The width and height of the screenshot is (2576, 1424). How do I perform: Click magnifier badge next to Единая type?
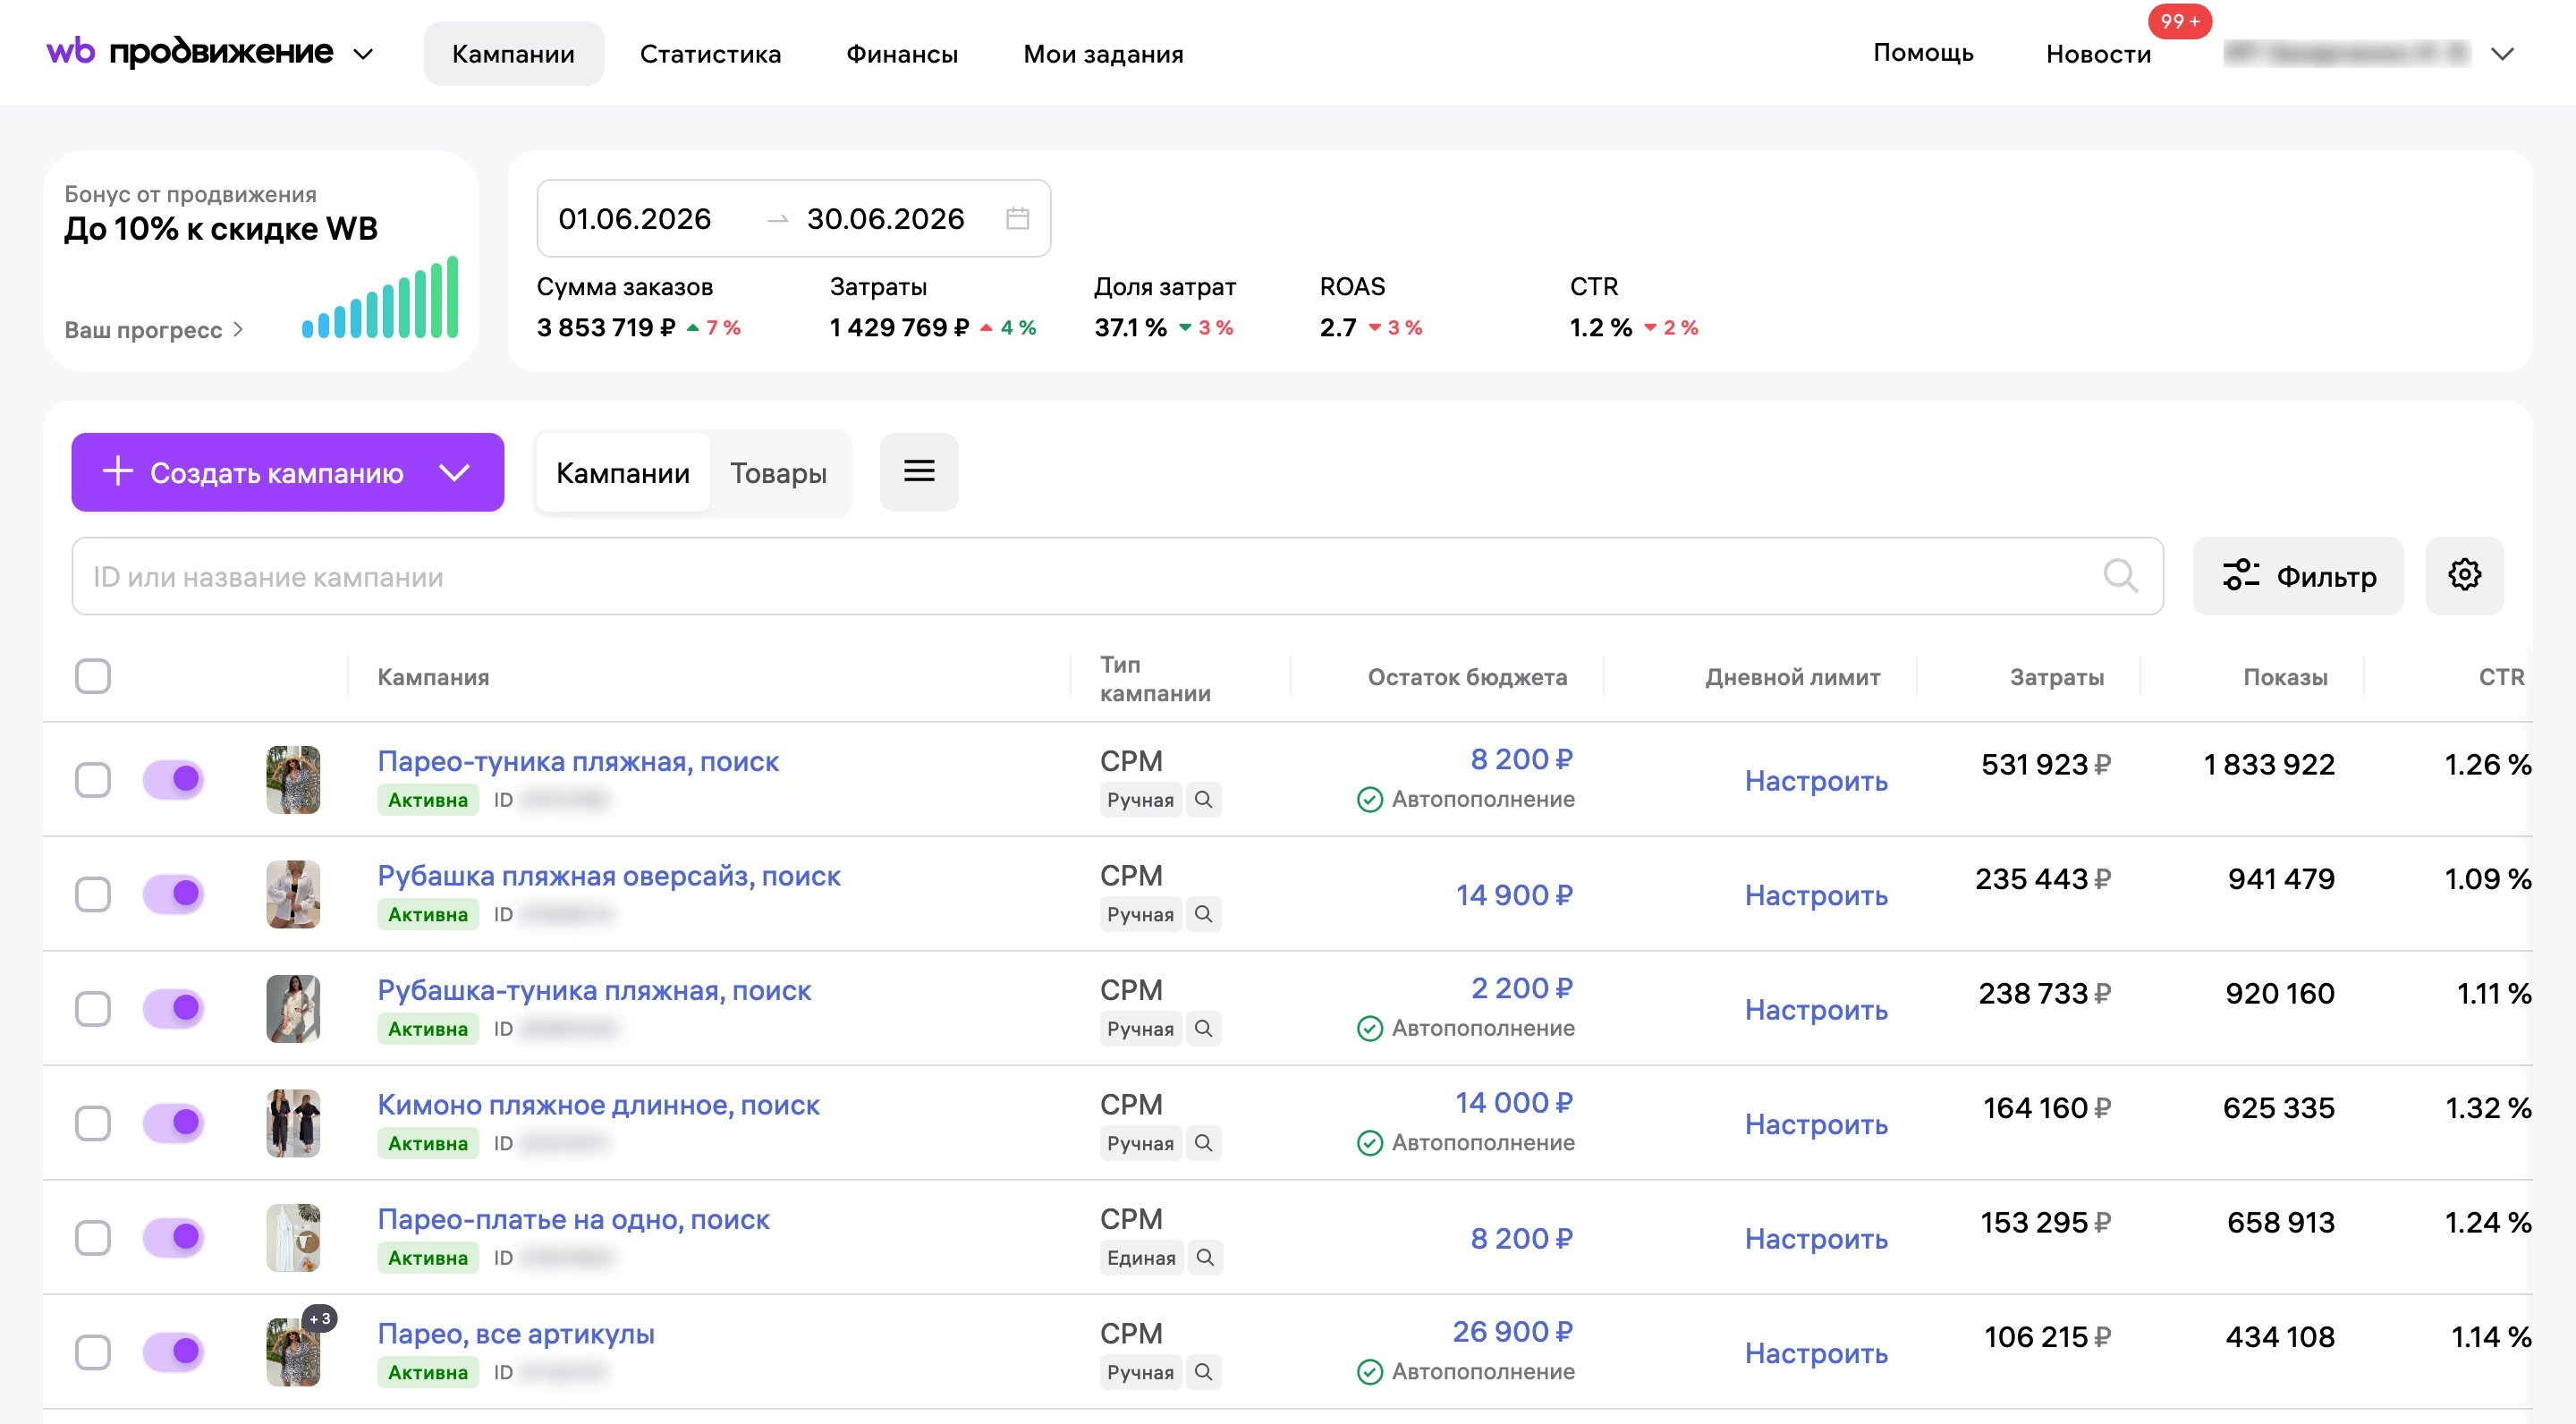[x=1205, y=1257]
